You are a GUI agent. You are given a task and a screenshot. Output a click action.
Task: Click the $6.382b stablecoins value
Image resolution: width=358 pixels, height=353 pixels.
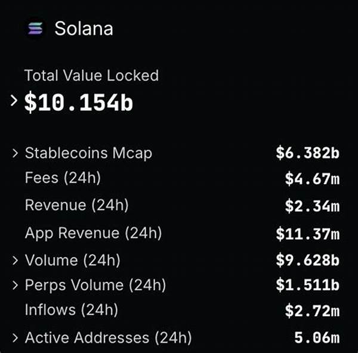coord(307,153)
